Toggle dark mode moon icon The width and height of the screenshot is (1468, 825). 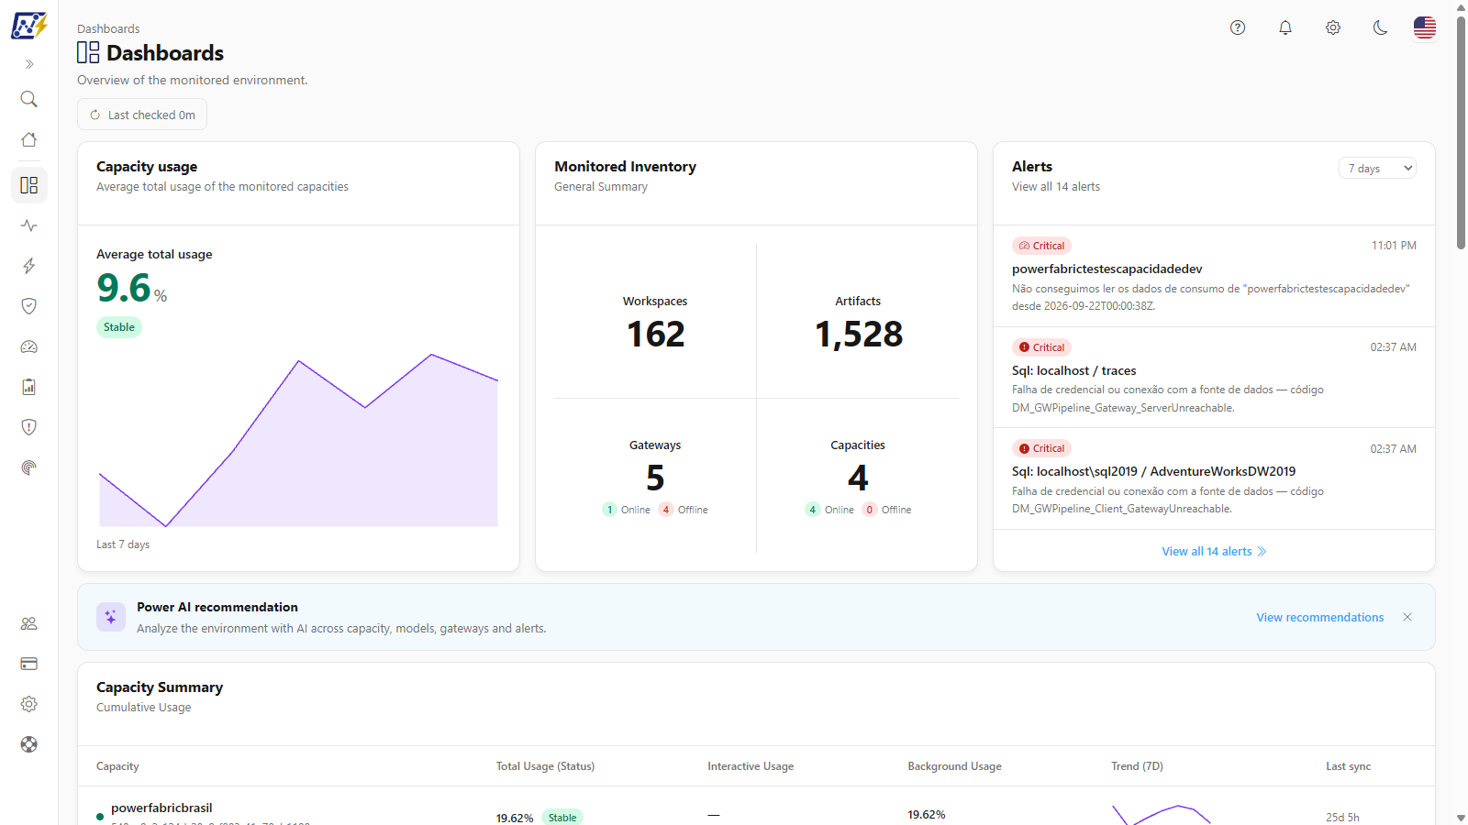click(x=1381, y=27)
